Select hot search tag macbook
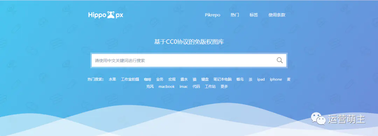 166,86
